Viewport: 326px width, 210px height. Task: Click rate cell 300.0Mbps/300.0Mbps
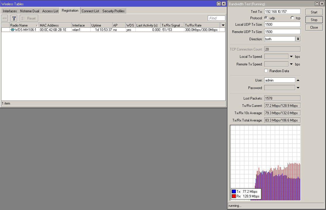pyautogui.click(x=201, y=30)
